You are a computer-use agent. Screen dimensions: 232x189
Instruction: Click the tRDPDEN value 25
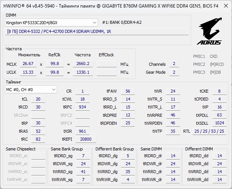(x=128, y=123)
